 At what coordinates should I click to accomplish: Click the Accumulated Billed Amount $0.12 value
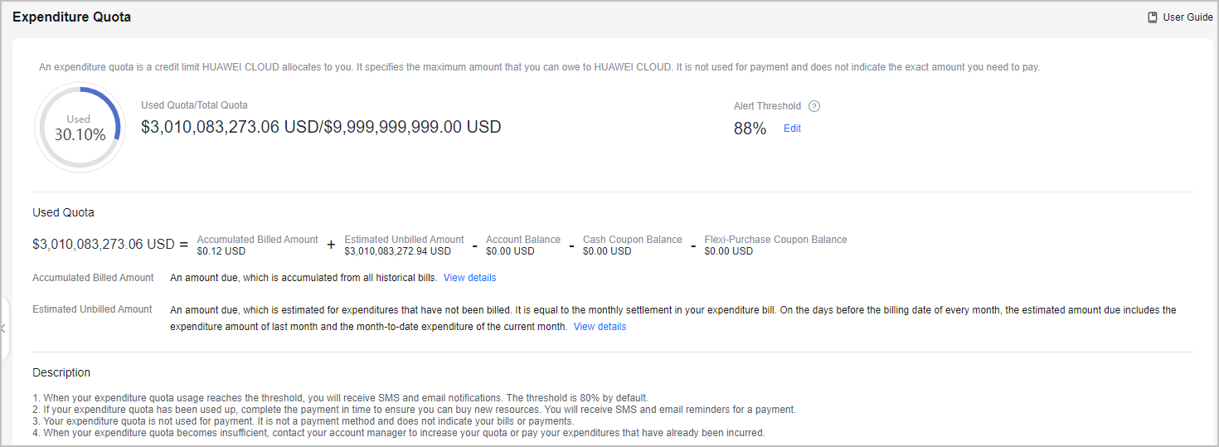coord(221,251)
